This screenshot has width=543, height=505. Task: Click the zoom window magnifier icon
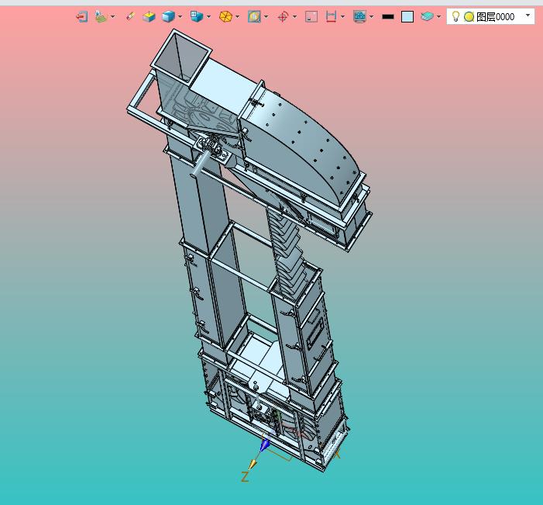(254, 16)
